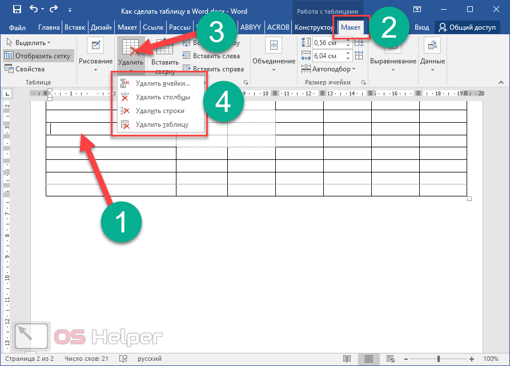510x366 pixels.
Task: Open the Файл tab
Action: coord(17,27)
